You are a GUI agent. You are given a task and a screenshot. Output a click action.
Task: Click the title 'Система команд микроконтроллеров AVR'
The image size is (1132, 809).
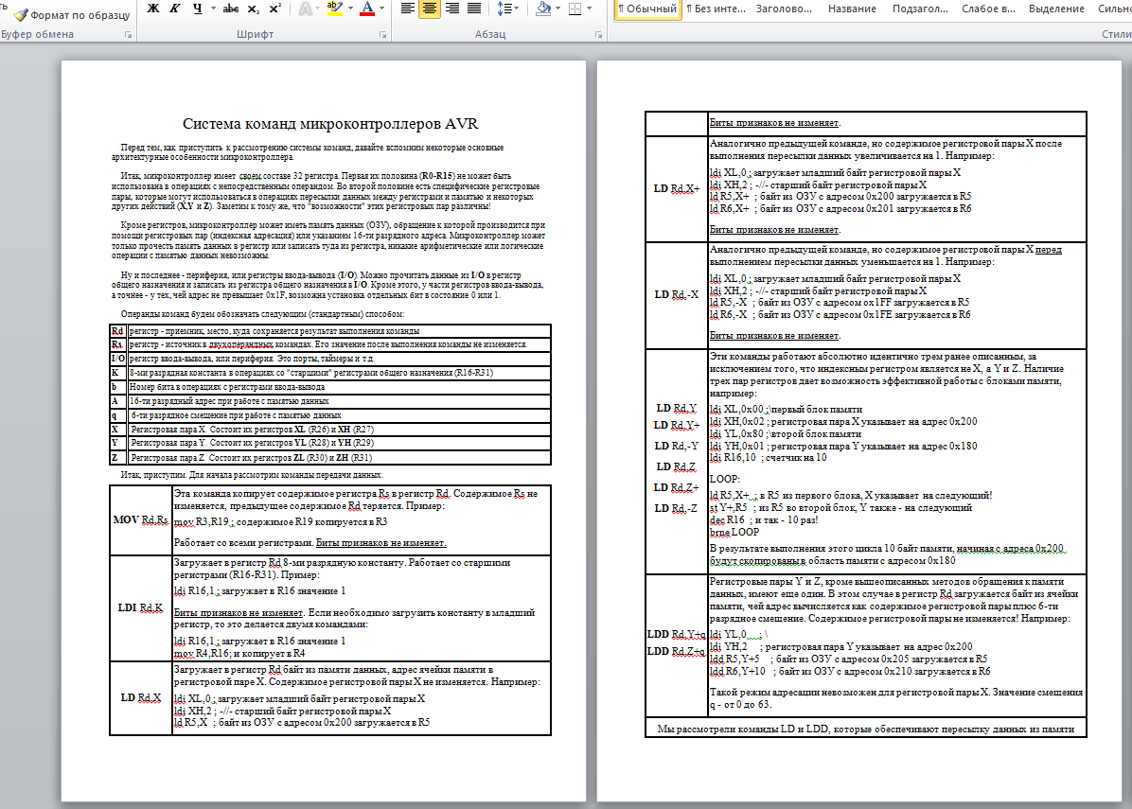330,123
